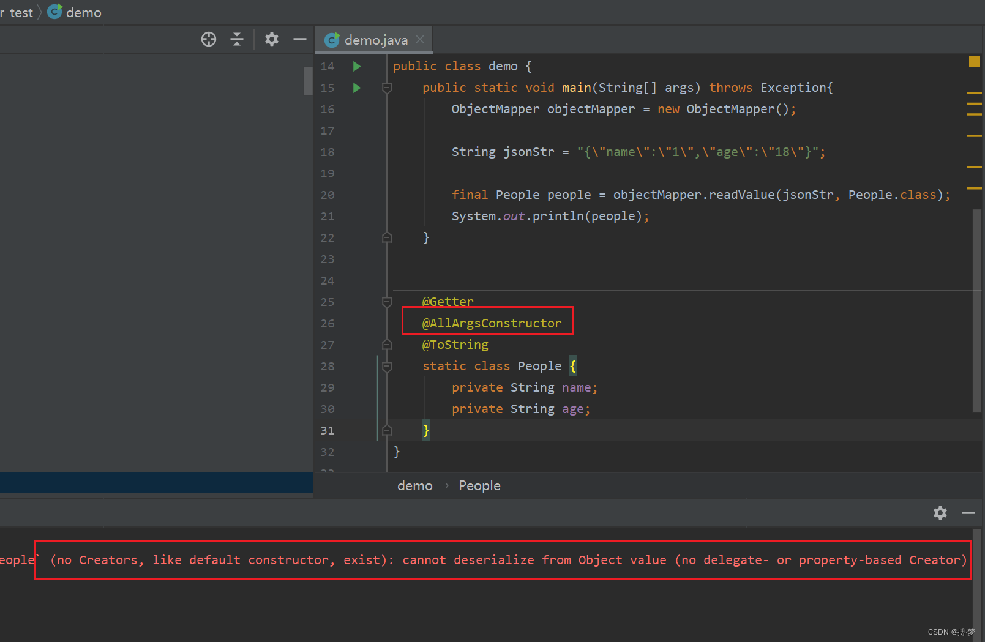Click line number 31 in gutter
The width and height of the screenshot is (985, 642).
tap(328, 430)
